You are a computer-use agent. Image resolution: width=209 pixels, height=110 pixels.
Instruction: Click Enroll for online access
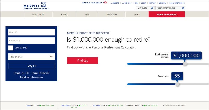(31, 77)
